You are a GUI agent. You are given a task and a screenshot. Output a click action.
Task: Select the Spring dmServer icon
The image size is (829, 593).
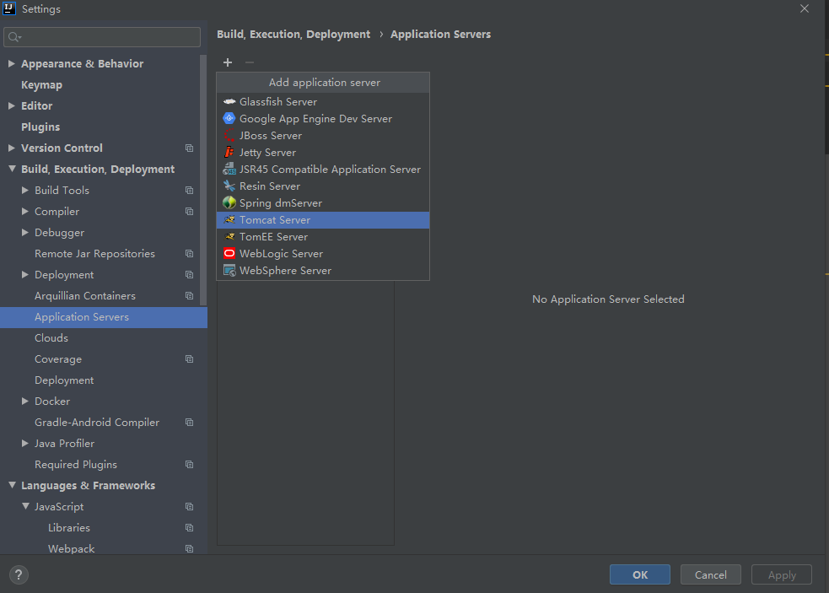click(229, 203)
